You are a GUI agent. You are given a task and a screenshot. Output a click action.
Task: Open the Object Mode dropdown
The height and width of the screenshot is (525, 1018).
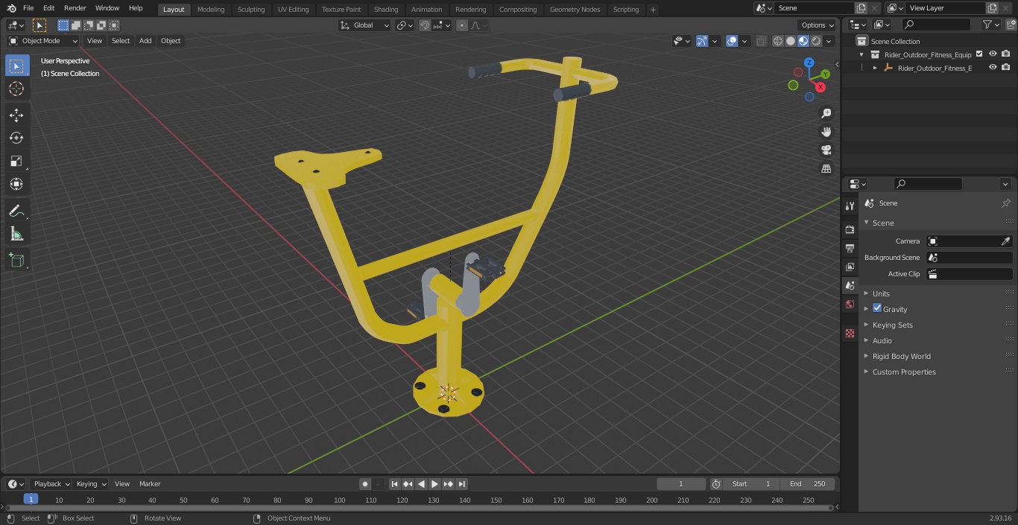pyautogui.click(x=43, y=41)
